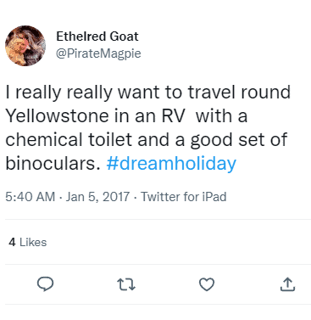Viewport: 311px width, 320px height.
Task: Click the phrase chemical toilet in tweet
Action: click(x=69, y=140)
